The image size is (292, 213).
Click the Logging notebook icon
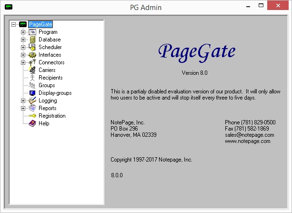[32, 101]
